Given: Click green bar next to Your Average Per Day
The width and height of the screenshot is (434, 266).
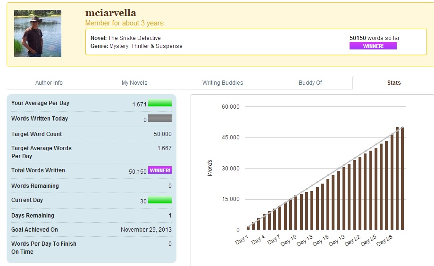Looking at the screenshot, I should (160, 103).
